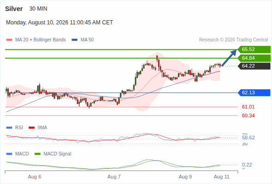Click the MACD Signal legend label

click(x=58, y=154)
